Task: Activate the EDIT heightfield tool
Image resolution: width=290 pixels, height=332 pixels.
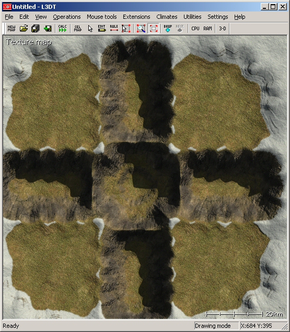Action: 102,28
